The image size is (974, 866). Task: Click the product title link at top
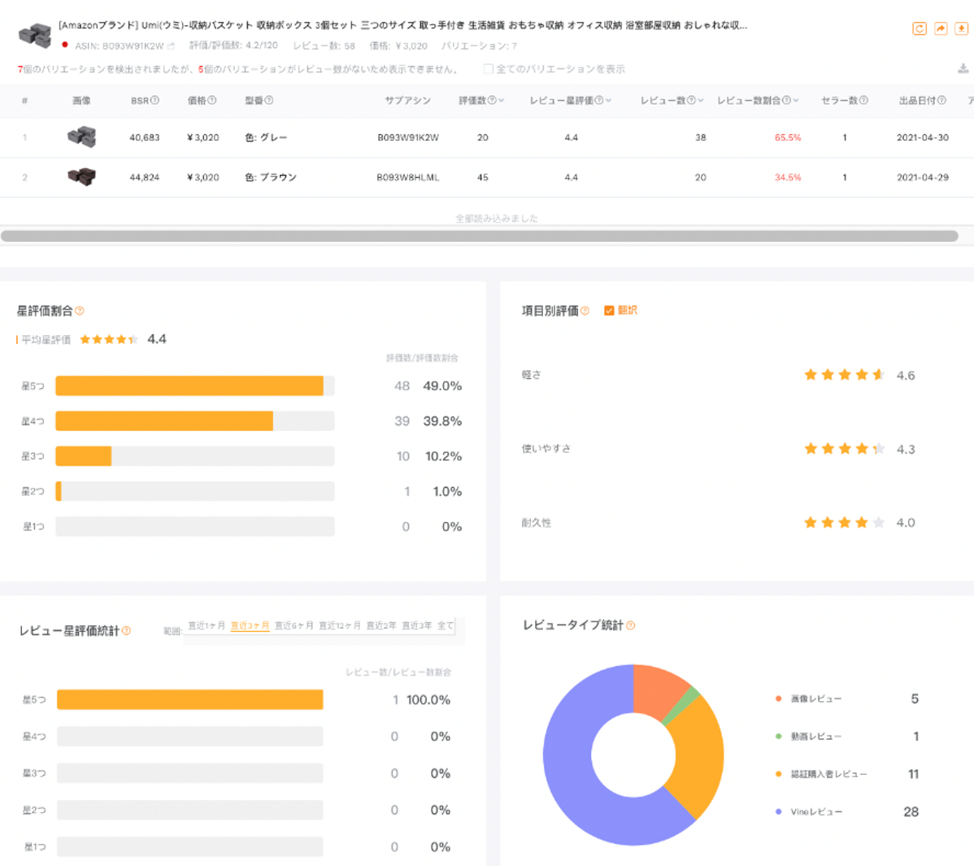tap(402, 25)
